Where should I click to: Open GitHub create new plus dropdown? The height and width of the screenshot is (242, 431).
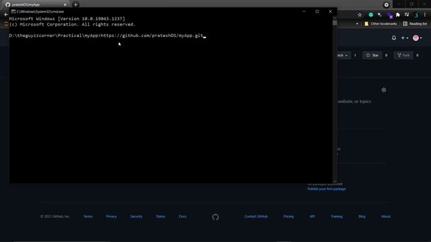click(x=405, y=38)
